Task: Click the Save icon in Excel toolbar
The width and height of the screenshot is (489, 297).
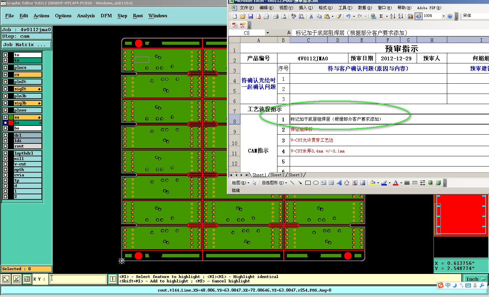Action: tap(251, 16)
